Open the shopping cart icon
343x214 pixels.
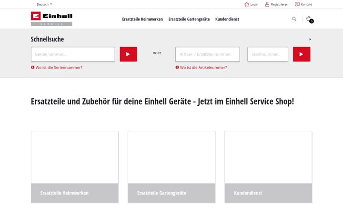pyautogui.click(x=310, y=19)
